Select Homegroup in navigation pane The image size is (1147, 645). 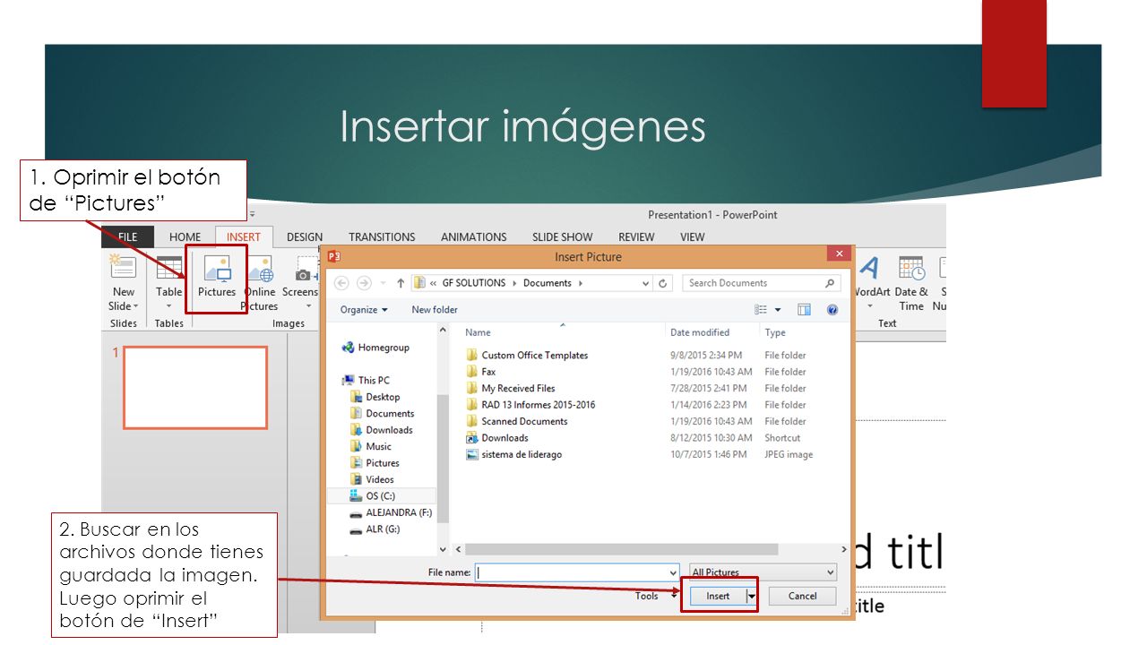coord(383,348)
